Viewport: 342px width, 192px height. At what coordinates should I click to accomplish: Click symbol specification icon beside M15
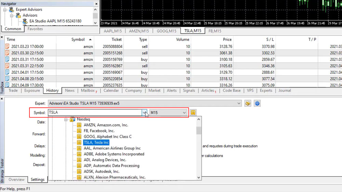193,112
